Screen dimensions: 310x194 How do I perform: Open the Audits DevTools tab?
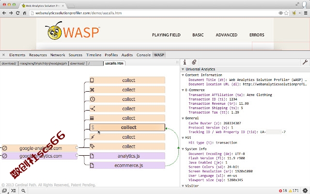[127, 55]
